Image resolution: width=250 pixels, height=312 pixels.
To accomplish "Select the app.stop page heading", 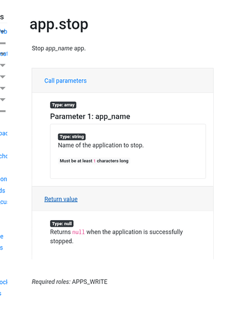I will pos(59,24).
